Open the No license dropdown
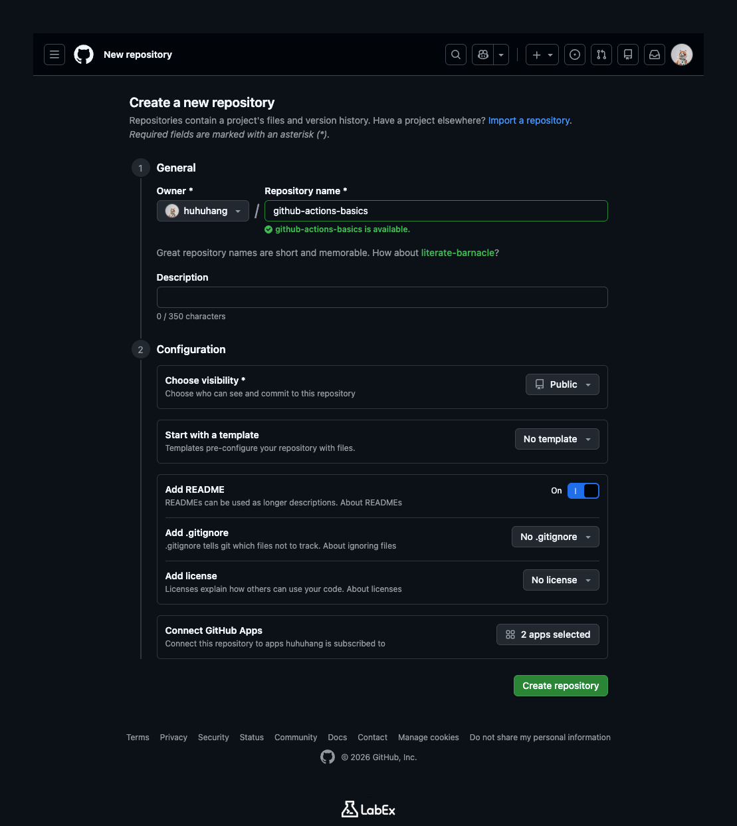The height and width of the screenshot is (826, 737). pyautogui.click(x=561, y=580)
